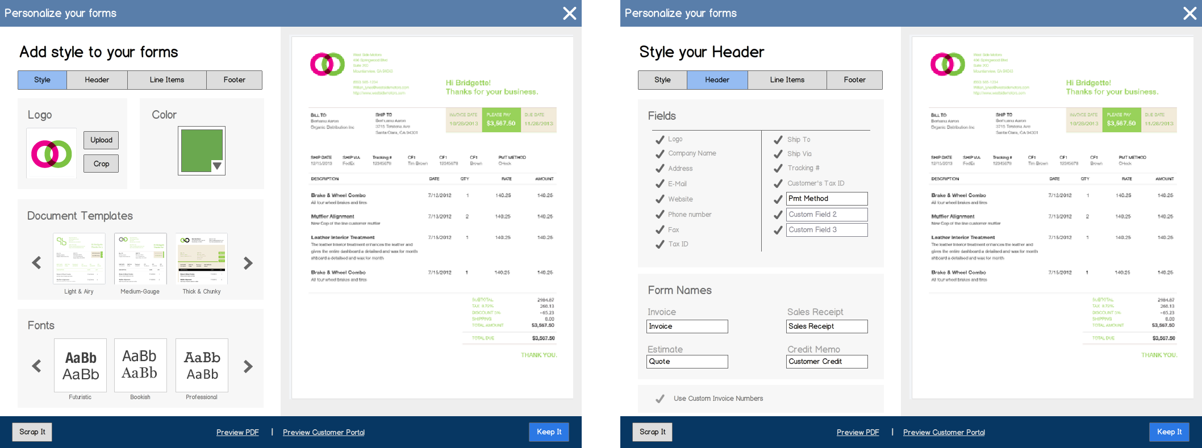Open the color dropdown arrow on green swatch

[217, 166]
